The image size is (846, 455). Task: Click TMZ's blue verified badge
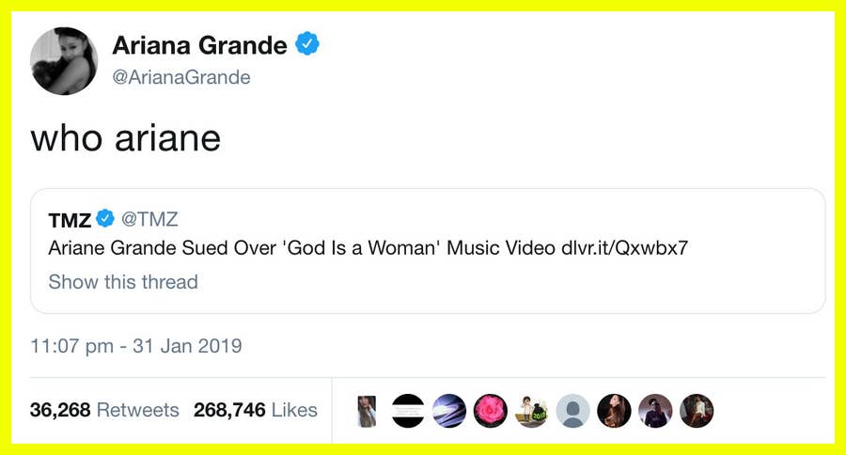[x=106, y=219]
